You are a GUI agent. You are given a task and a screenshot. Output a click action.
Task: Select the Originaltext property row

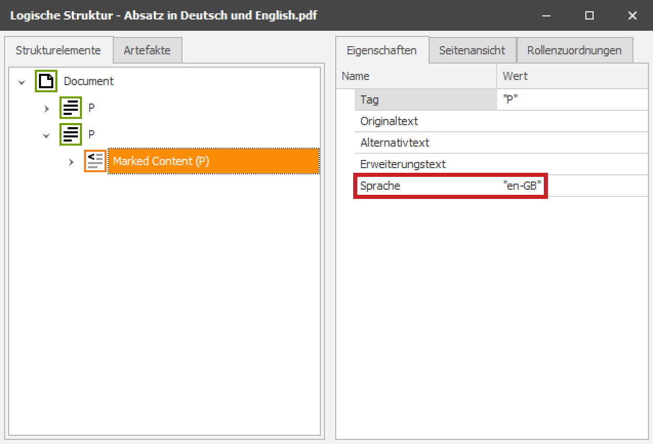tap(501, 121)
